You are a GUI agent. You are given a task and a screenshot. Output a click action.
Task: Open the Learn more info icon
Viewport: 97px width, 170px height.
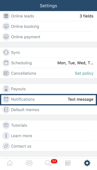point(6,136)
